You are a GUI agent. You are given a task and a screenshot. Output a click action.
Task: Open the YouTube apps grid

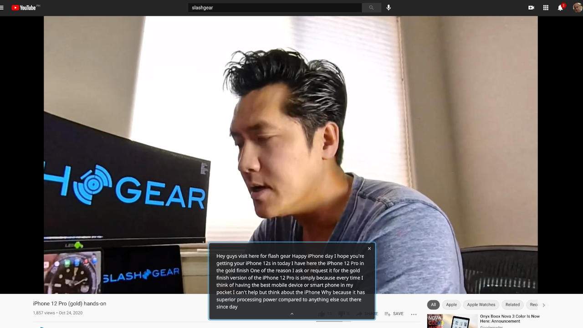click(x=546, y=8)
